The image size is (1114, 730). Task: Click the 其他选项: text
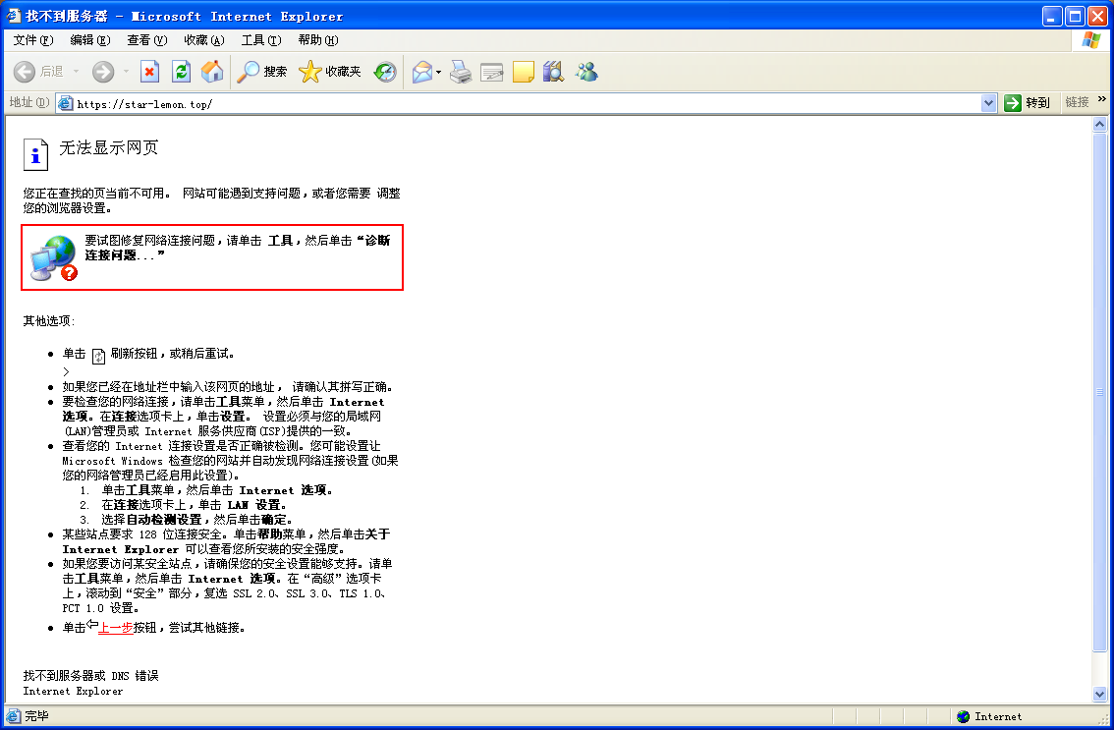pos(49,321)
